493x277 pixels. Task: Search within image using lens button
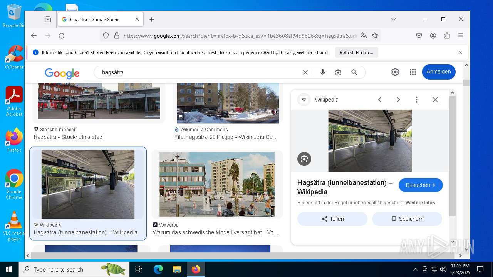coord(304,159)
